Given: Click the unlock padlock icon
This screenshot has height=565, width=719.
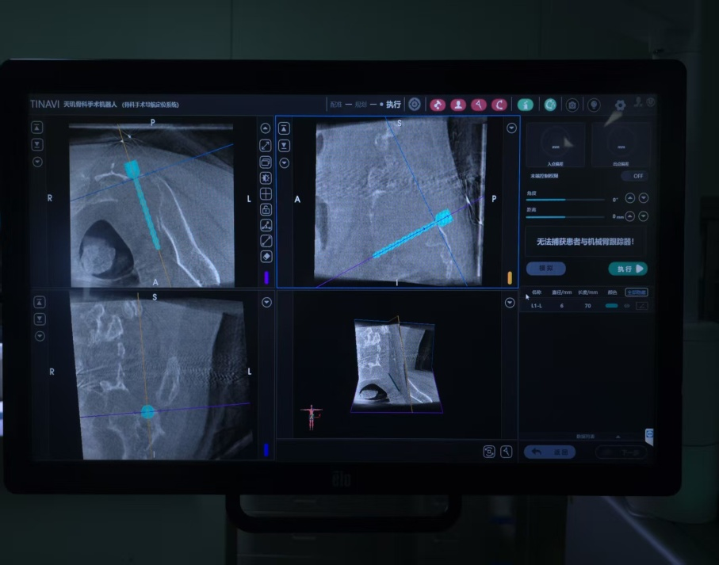Looking at the screenshot, I should [x=266, y=210].
